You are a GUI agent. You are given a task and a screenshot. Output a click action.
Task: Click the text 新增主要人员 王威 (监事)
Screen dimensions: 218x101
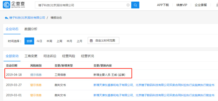110,75
